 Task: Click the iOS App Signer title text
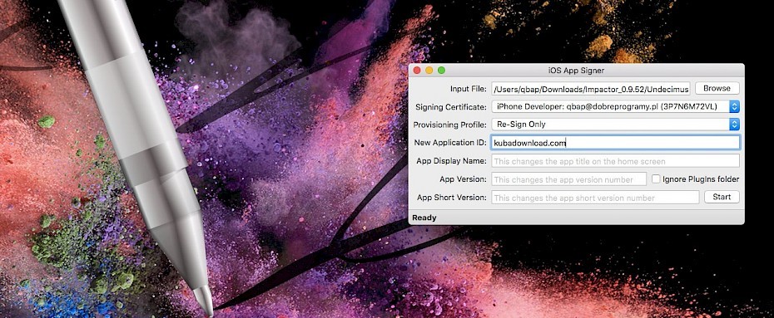(576, 71)
